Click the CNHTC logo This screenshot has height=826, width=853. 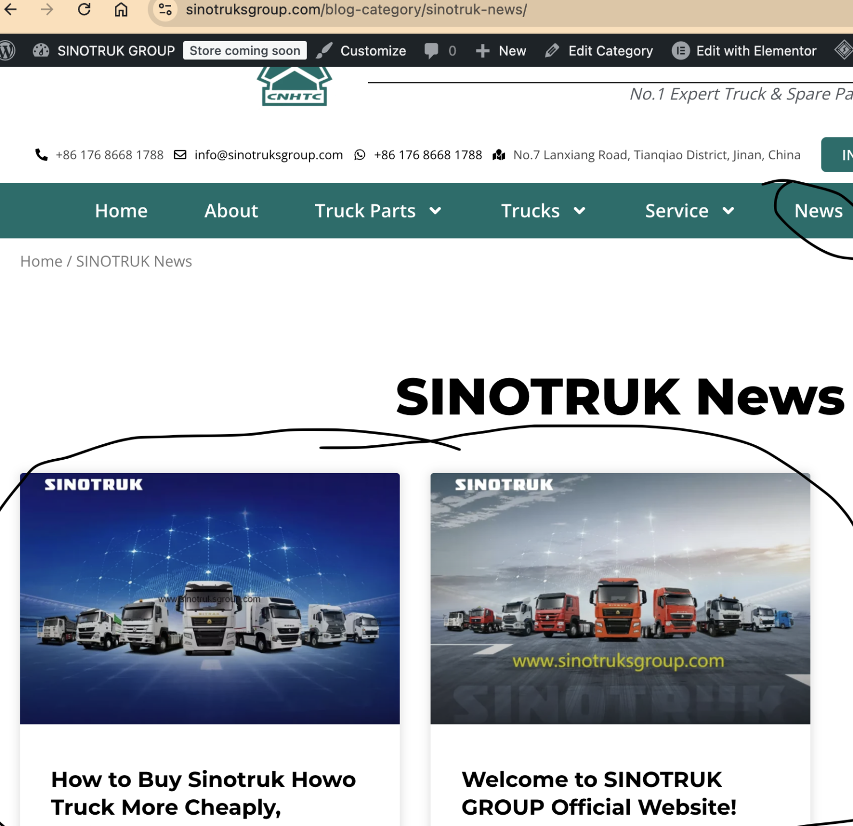(x=294, y=87)
